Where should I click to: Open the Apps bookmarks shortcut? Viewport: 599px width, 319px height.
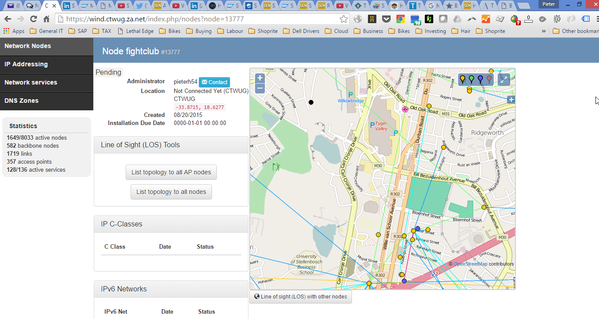tap(13, 31)
